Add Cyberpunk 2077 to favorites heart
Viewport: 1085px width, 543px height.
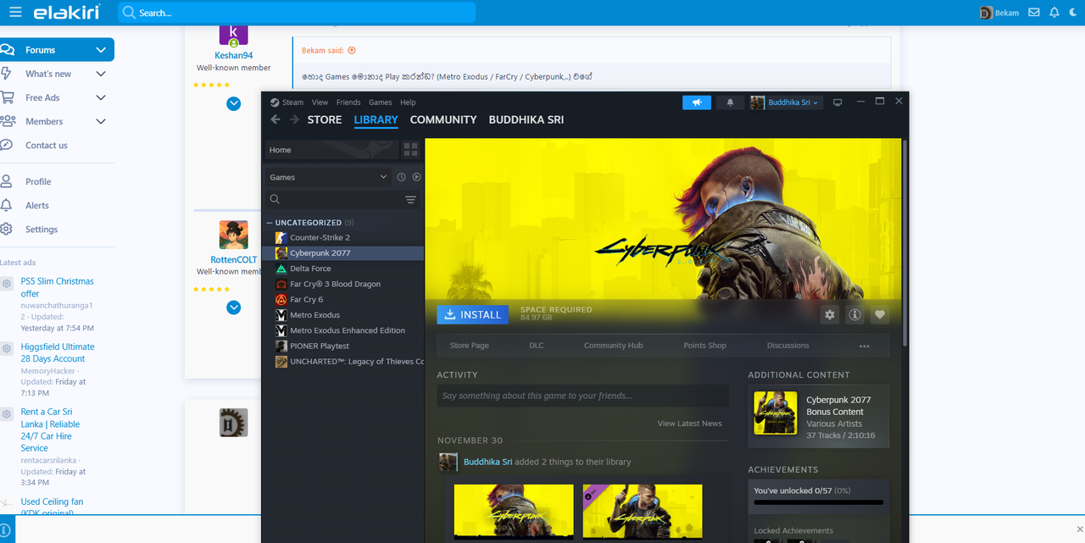(x=880, y=314)
